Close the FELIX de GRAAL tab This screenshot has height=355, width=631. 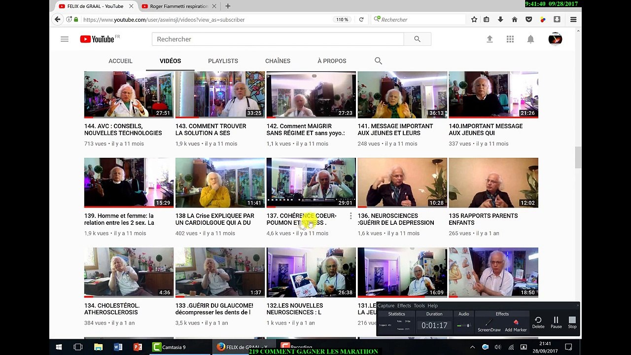[x=132, y=6]
